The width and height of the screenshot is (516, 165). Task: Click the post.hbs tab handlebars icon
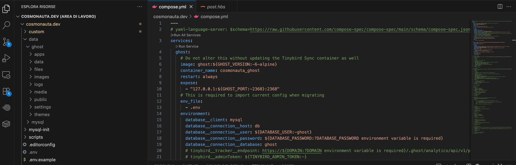(x=203, y=7)
